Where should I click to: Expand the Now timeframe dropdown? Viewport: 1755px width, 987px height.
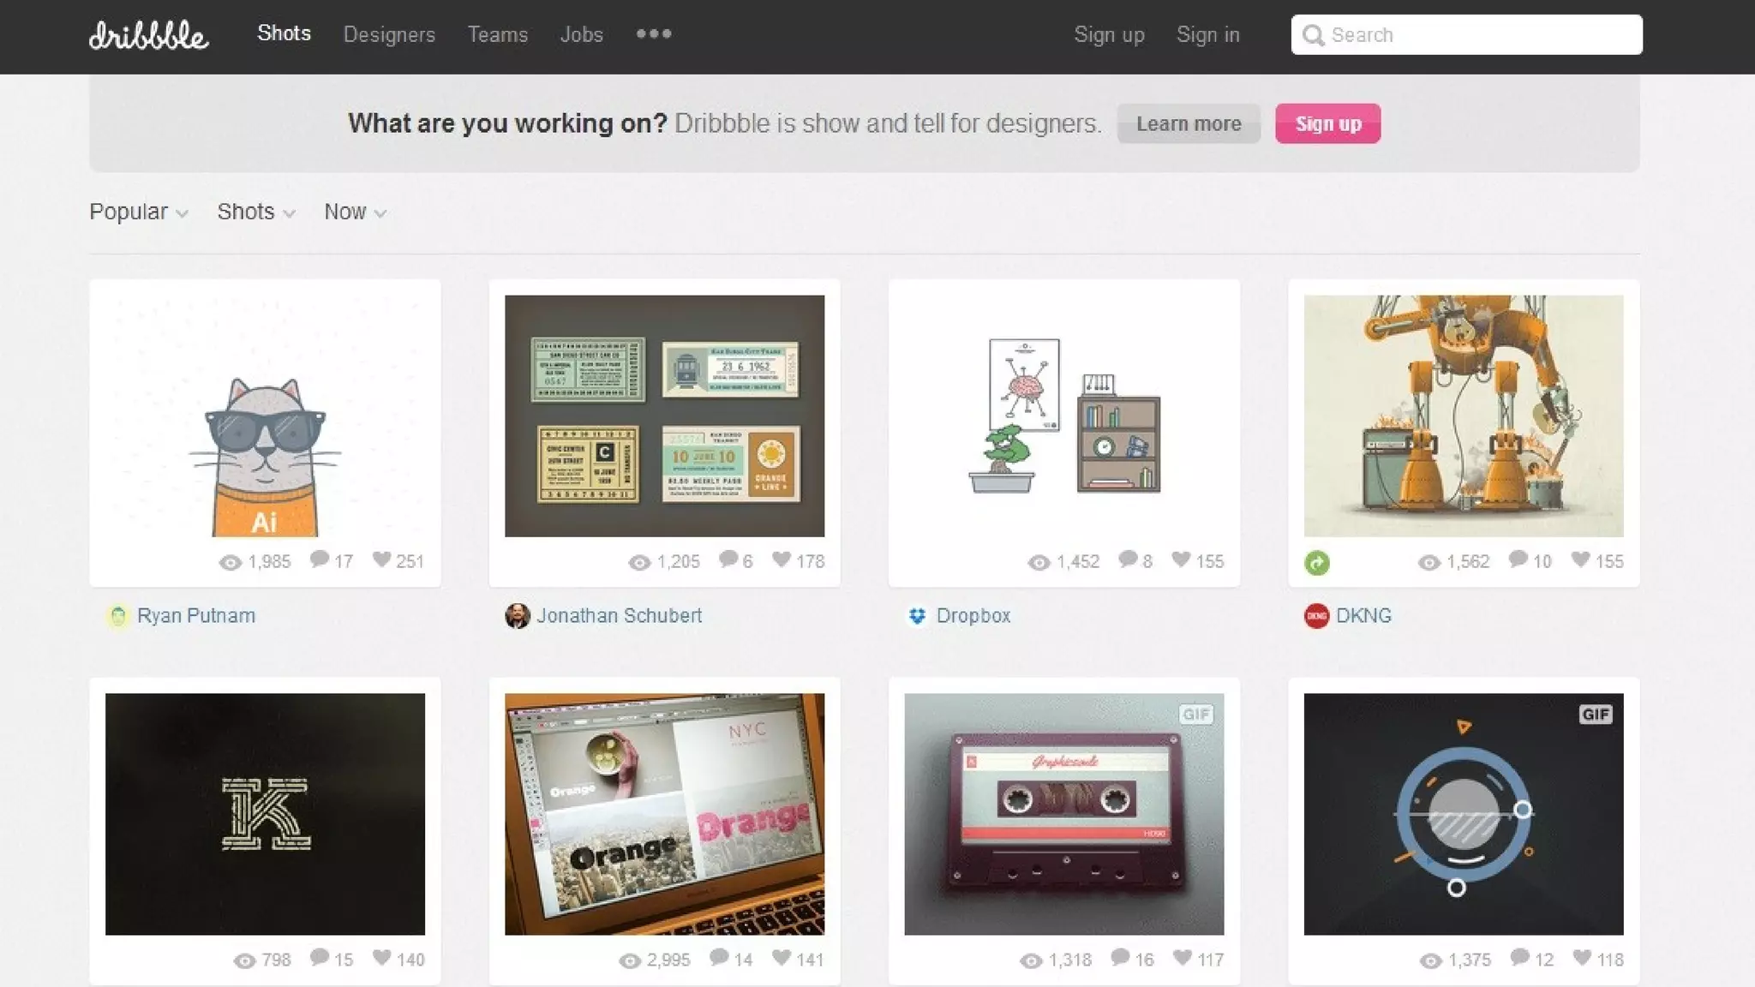(x=355, y=212)
